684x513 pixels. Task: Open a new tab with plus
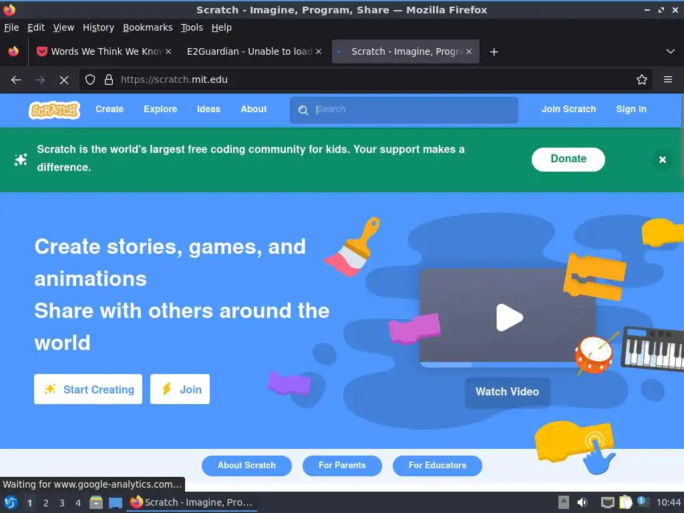(494, 52)
